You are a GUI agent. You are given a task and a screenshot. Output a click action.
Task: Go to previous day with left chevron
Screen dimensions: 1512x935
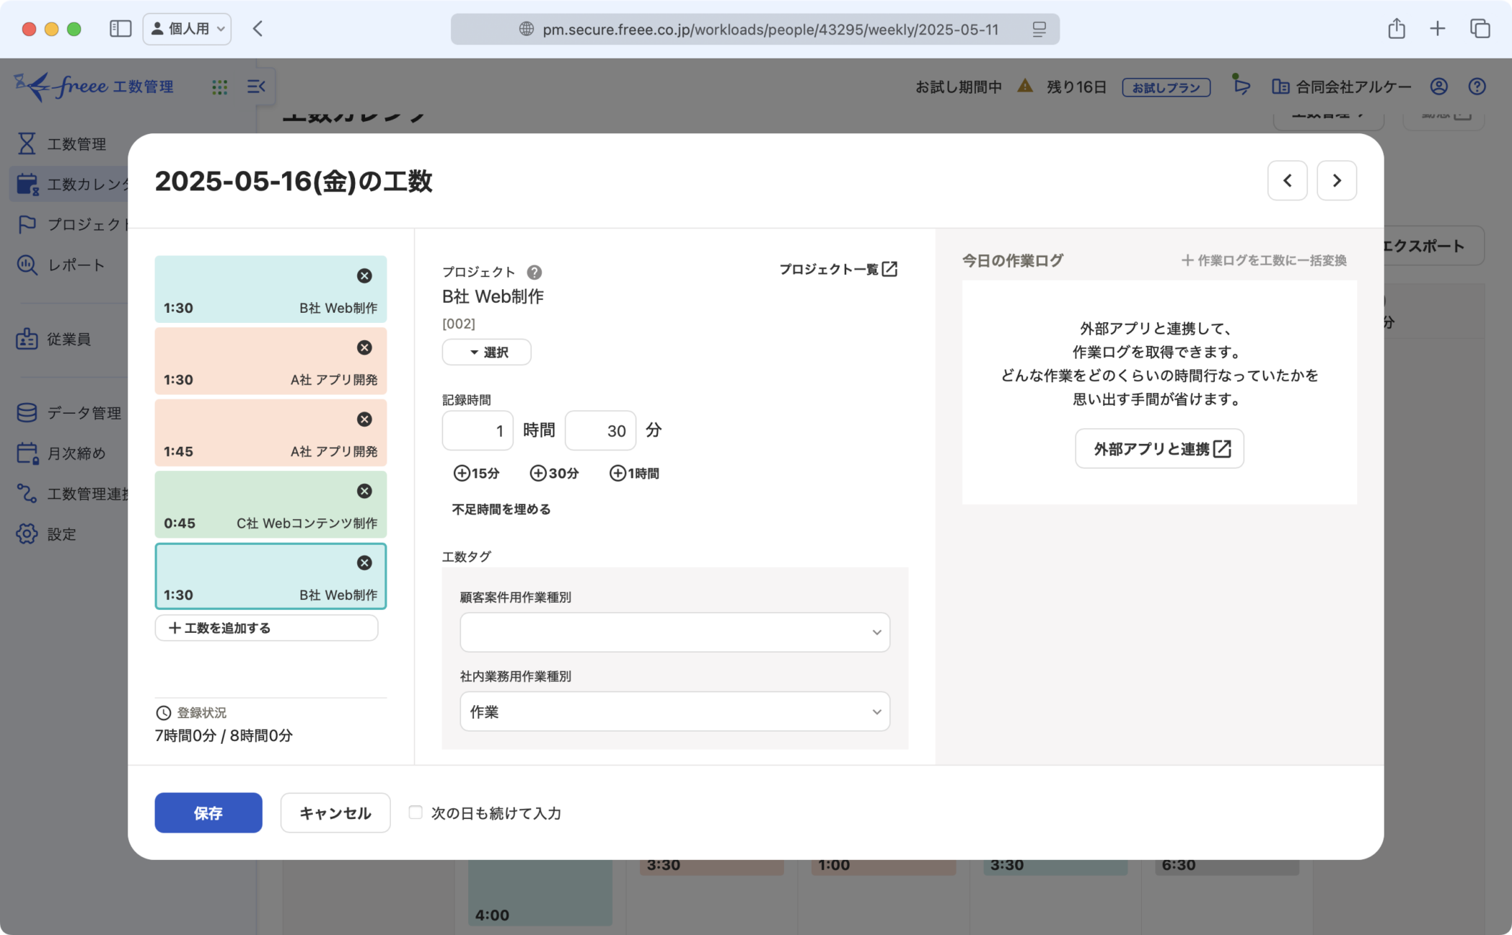click(x=1287, y=180)
